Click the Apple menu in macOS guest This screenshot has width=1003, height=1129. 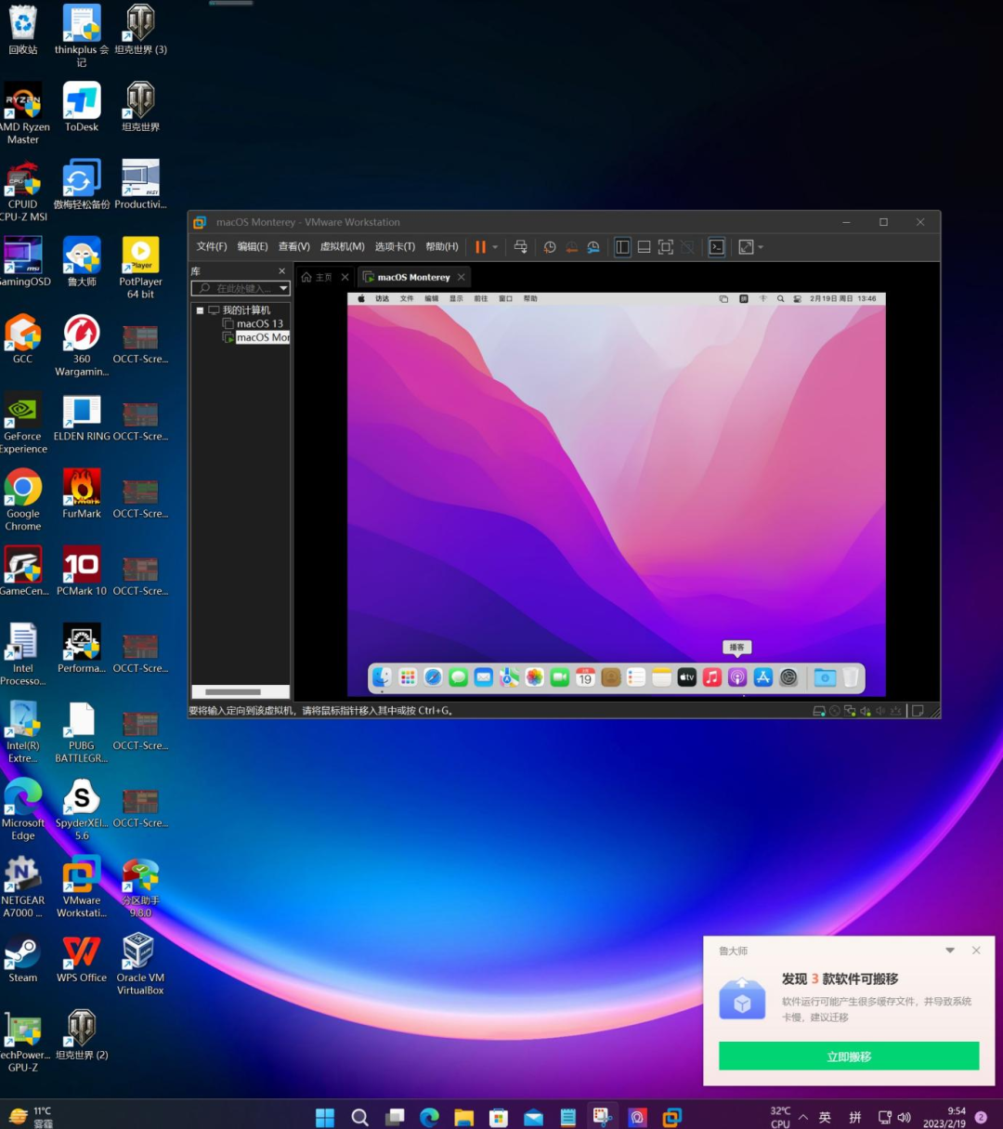361,299
